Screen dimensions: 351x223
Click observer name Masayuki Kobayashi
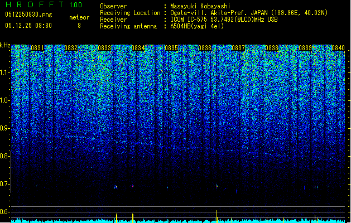tap(200, 6)
